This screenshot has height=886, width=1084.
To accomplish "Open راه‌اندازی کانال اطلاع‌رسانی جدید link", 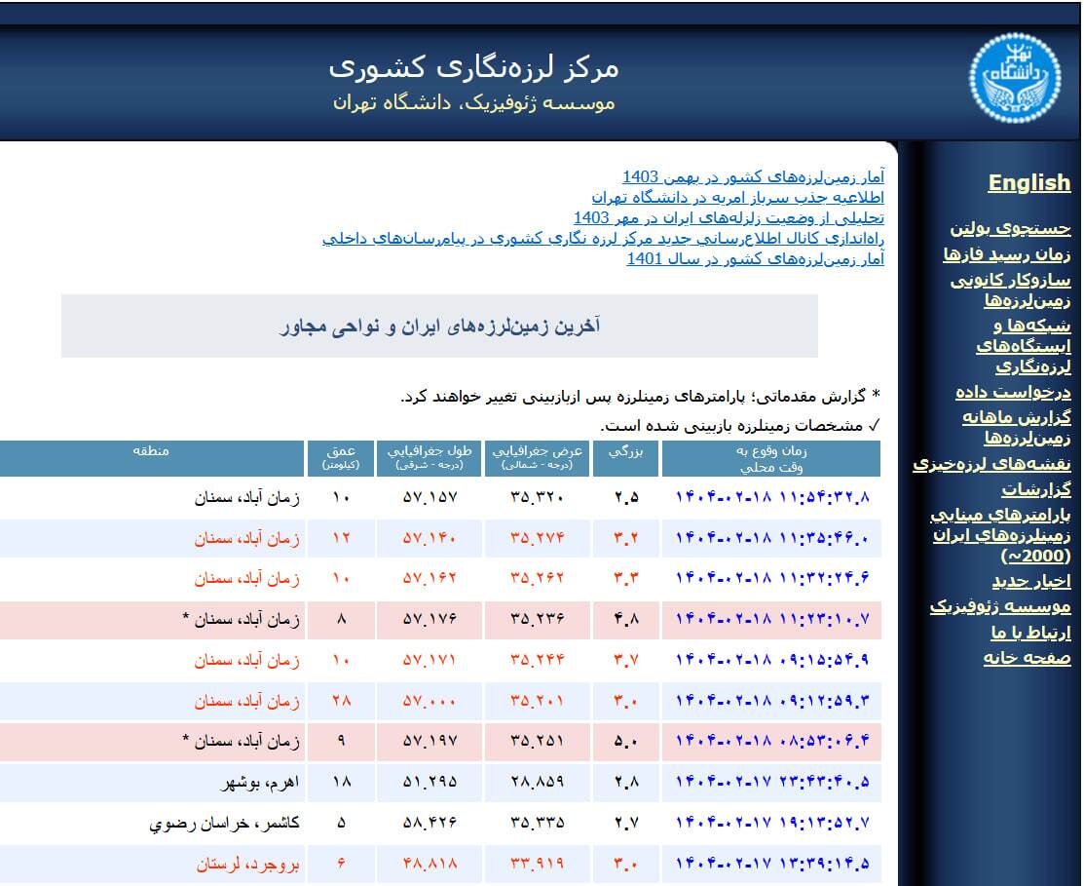I will click(x=603, y=238).
